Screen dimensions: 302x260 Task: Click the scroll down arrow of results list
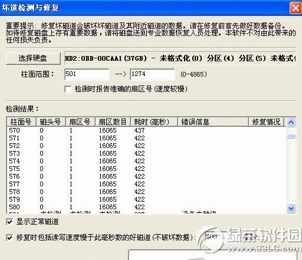(291, 208)
